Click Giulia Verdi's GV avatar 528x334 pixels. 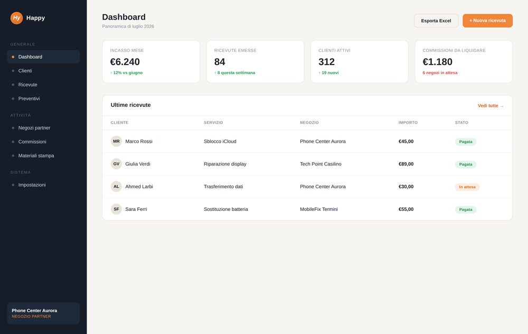pos(116,164)
